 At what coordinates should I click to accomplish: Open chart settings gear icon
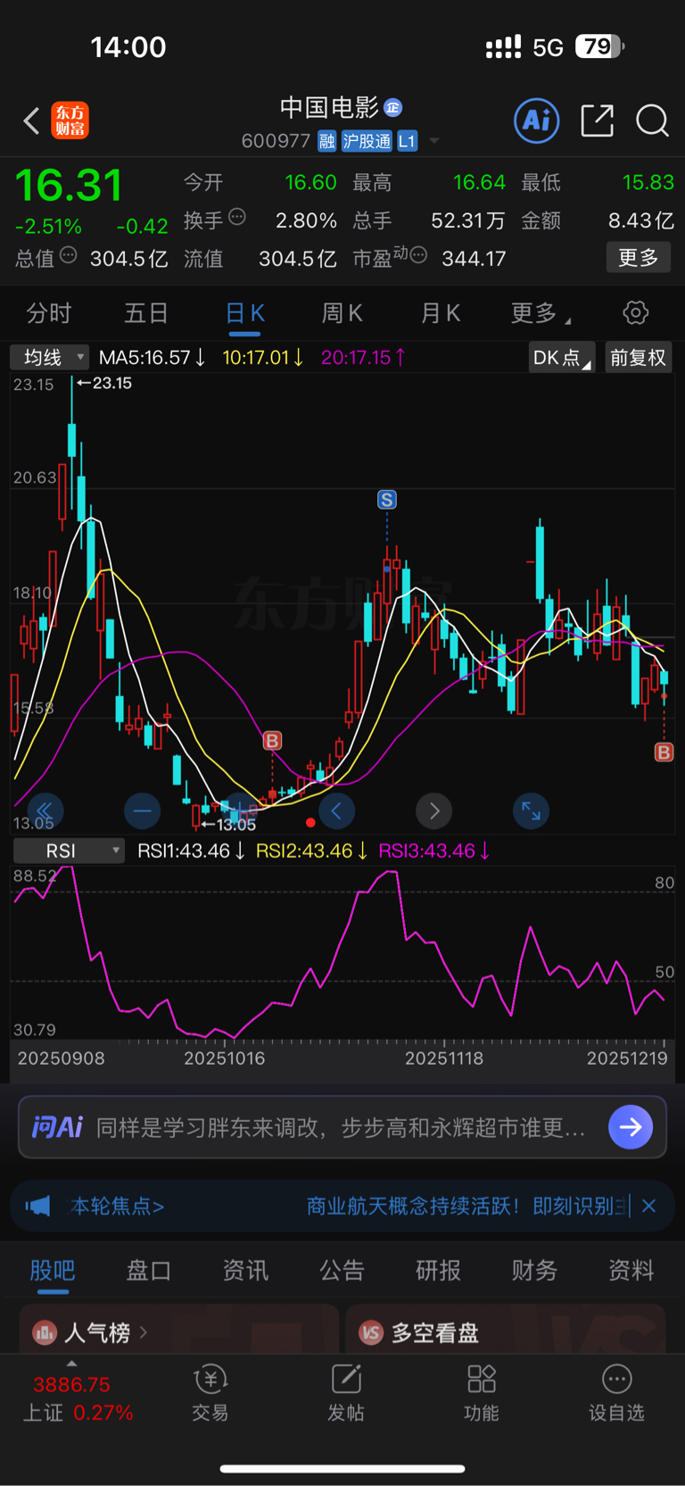click(635, 312)
